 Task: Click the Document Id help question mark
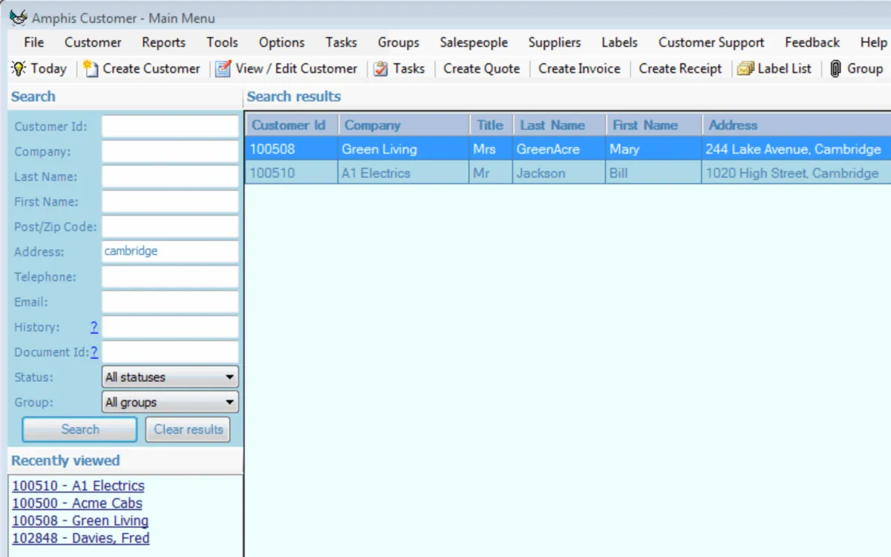94,352
